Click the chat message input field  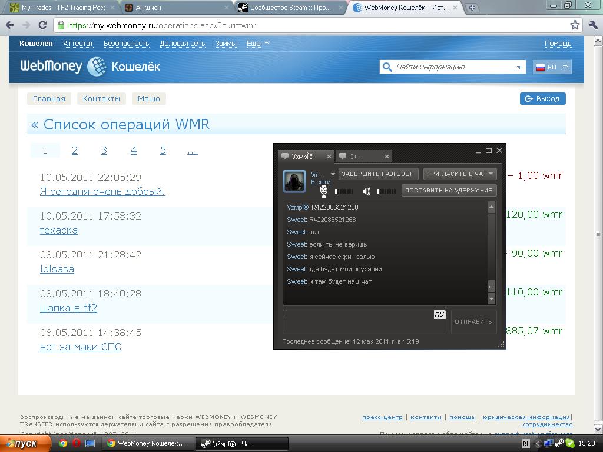click(364, 322)
